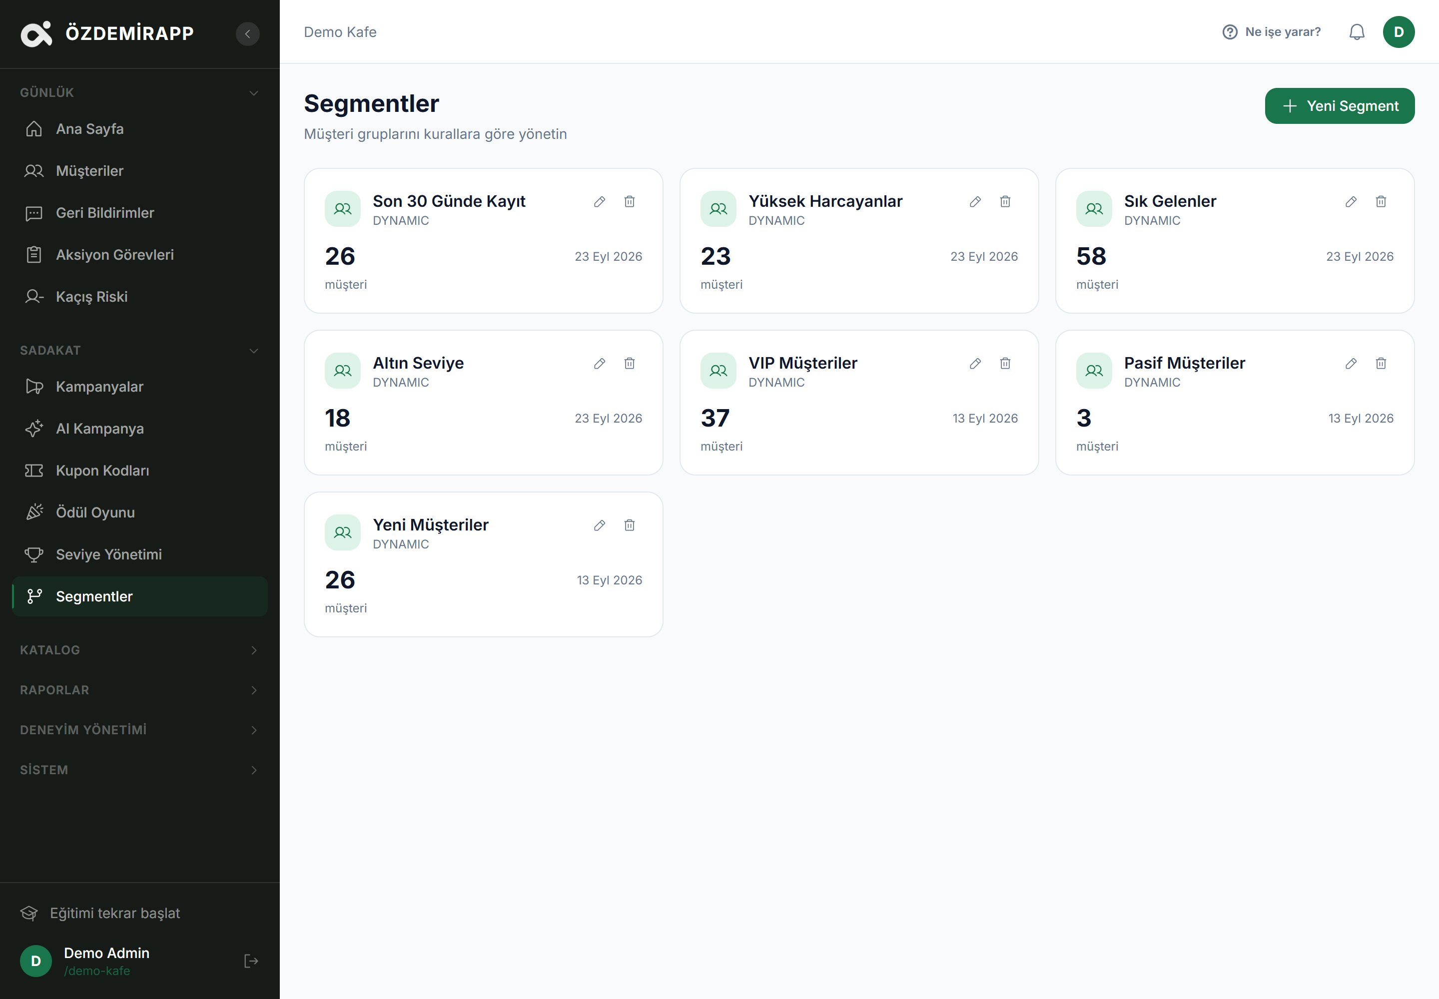Open the Müşteriler page

coord(139,171)
